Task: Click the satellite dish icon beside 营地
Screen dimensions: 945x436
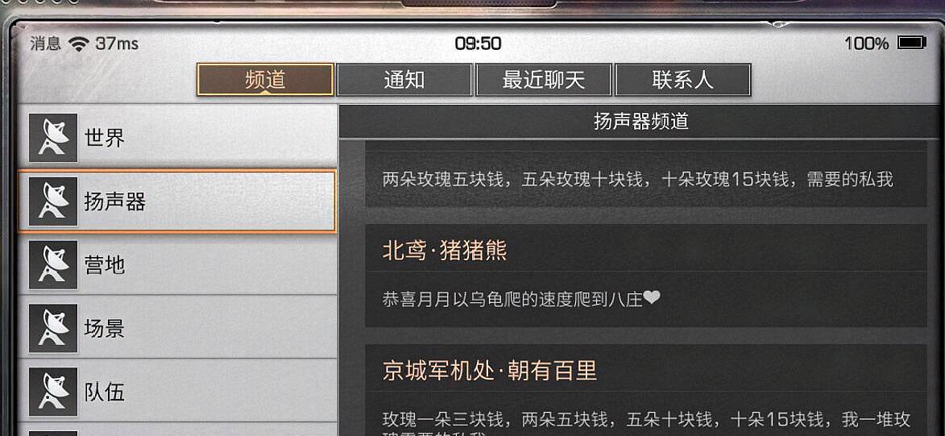Action: point(53,264)
